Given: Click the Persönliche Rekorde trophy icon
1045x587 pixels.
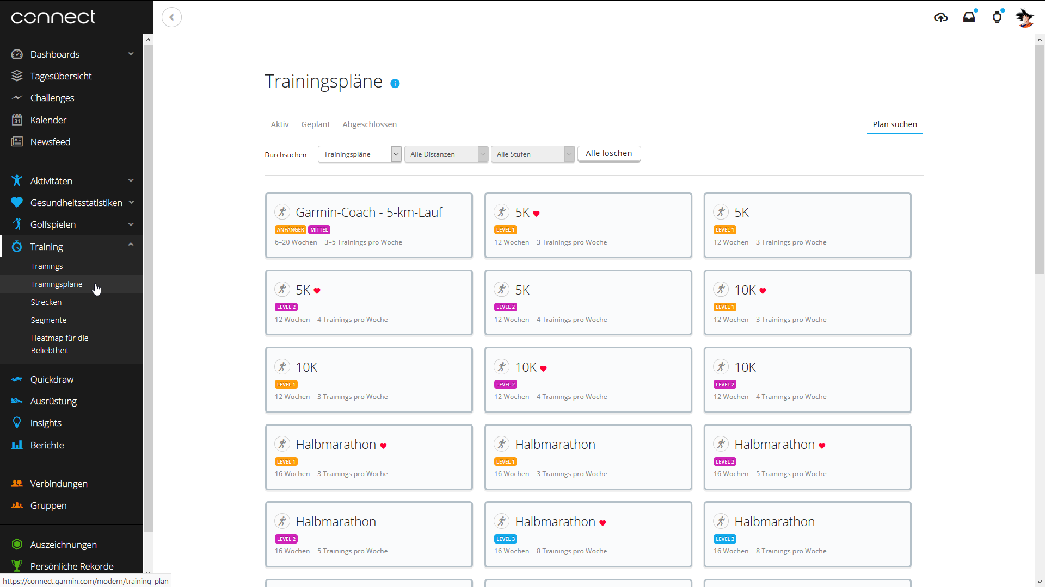Looking at the screenshot, I should [x=17, y=566].
